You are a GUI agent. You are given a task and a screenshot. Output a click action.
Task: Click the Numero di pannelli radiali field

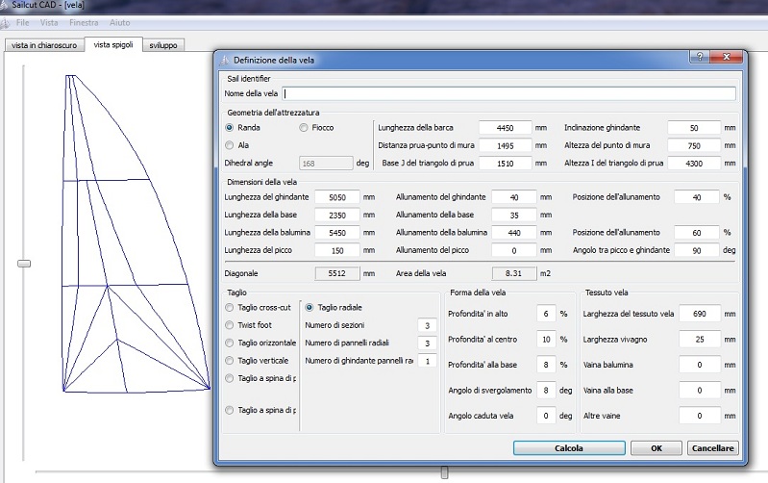427,343
